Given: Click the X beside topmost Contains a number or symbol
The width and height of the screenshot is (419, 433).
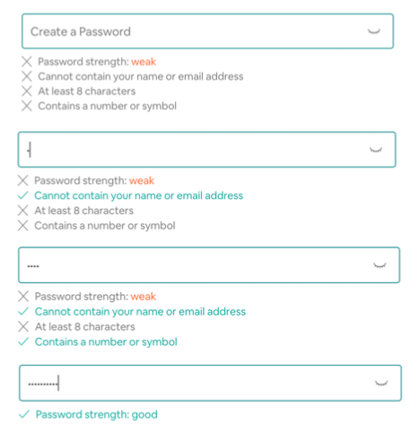Looking at the screenshot, I should (27, 106).
